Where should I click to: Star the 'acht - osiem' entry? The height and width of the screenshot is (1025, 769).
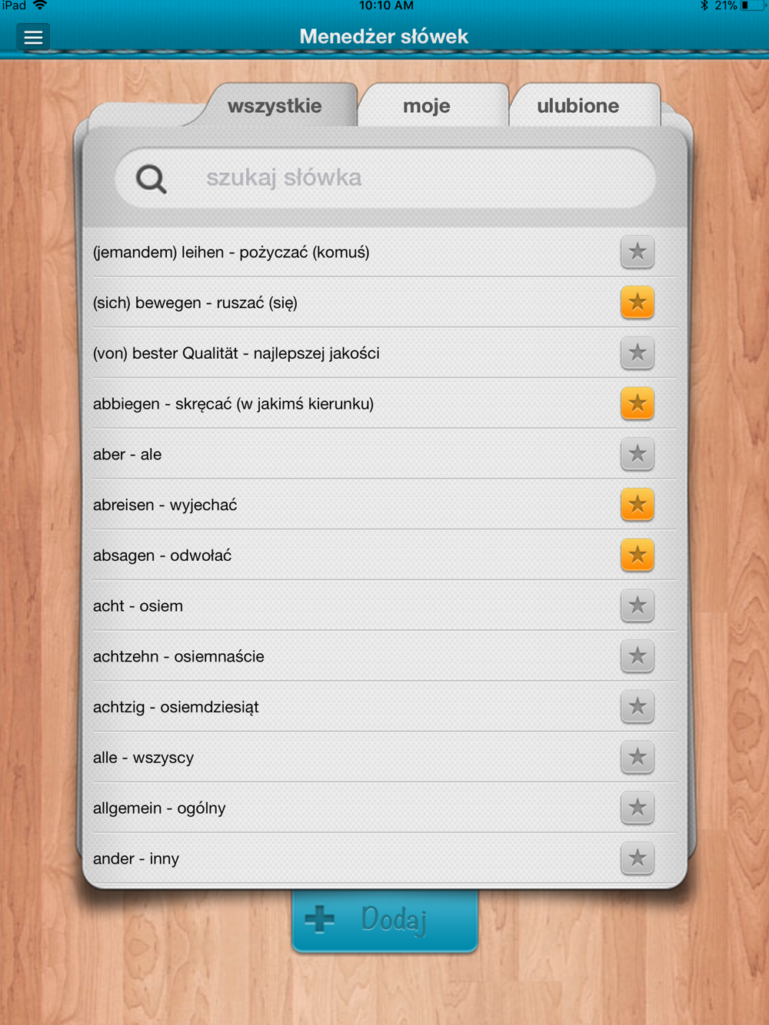(x=638, y=605)
